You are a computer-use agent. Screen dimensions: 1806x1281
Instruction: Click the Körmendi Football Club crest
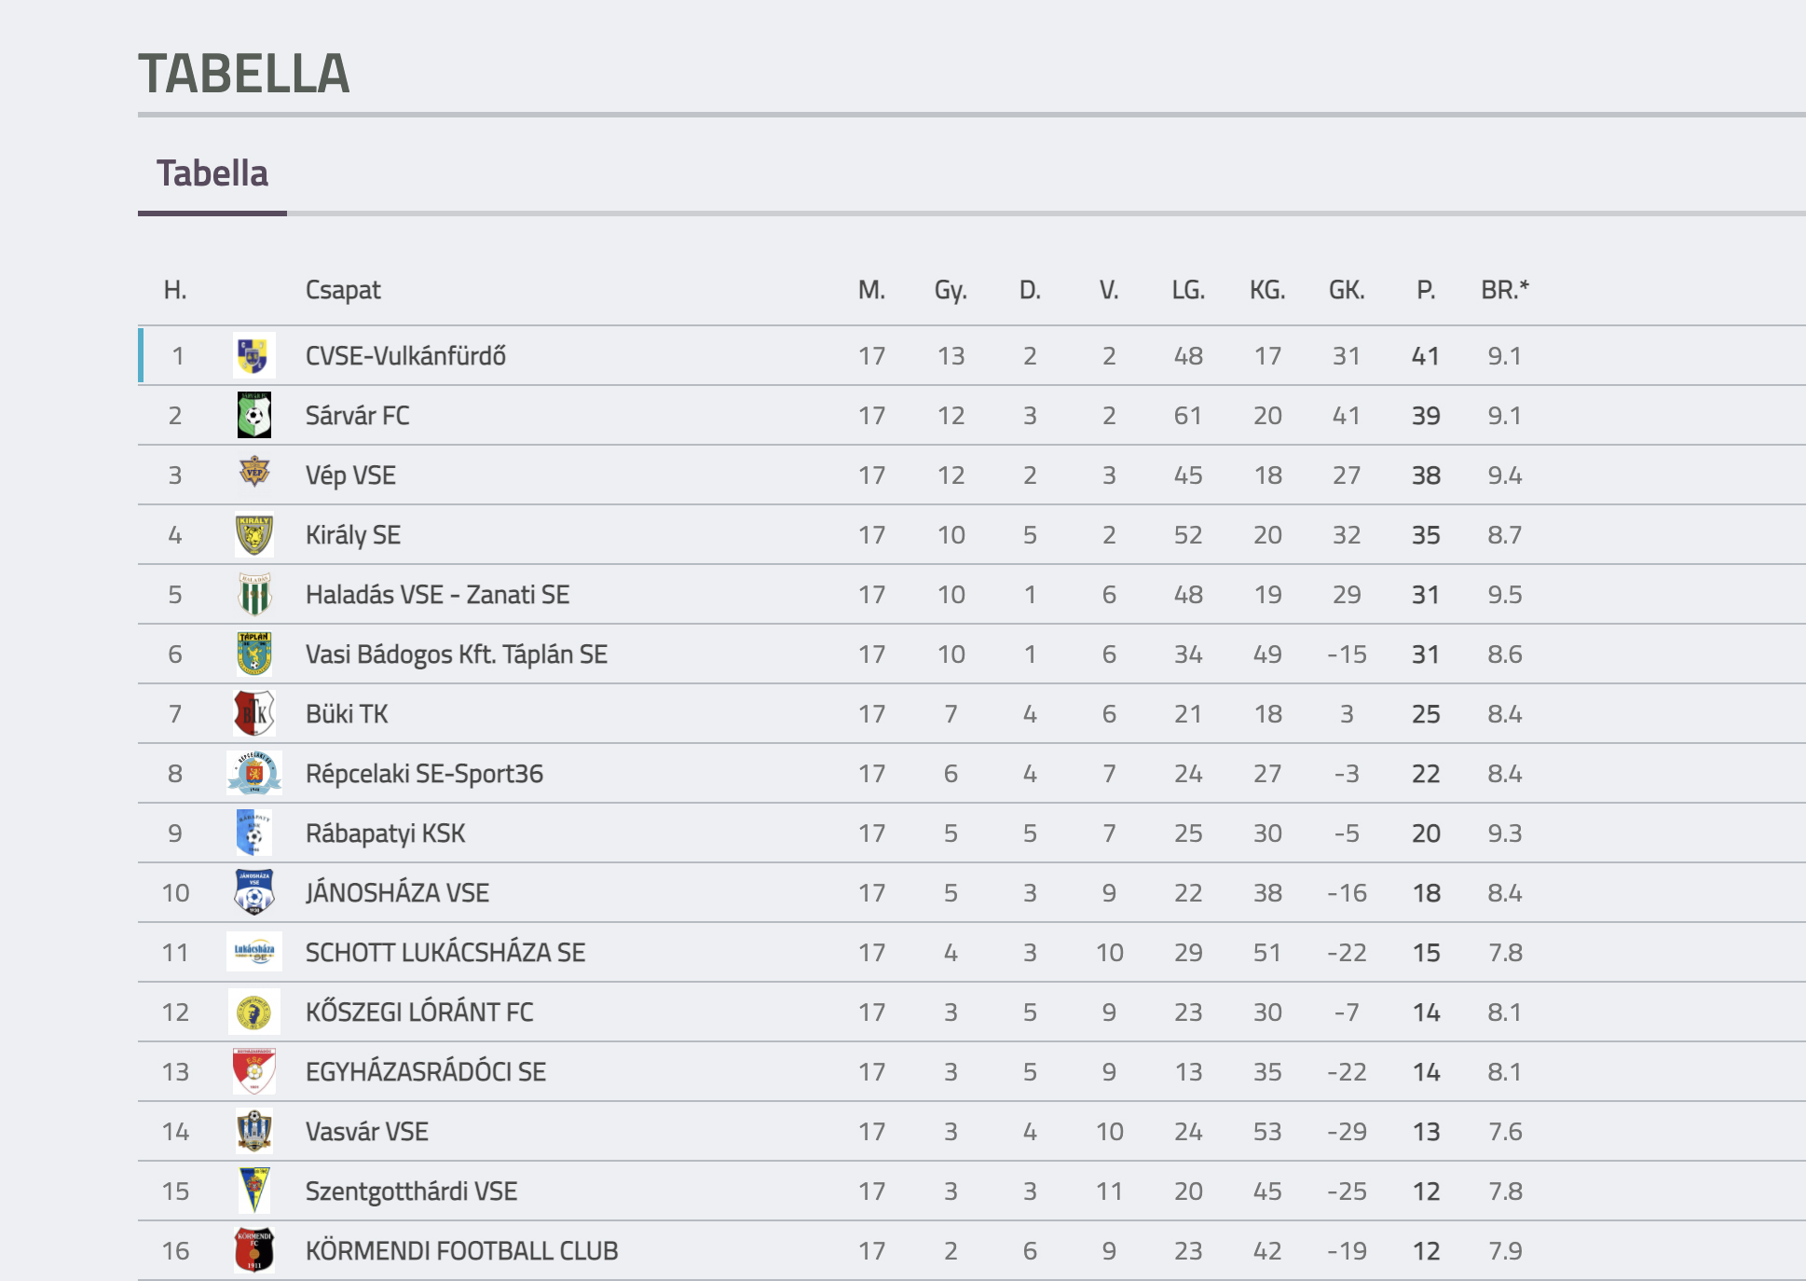[x=253, y=1250]
